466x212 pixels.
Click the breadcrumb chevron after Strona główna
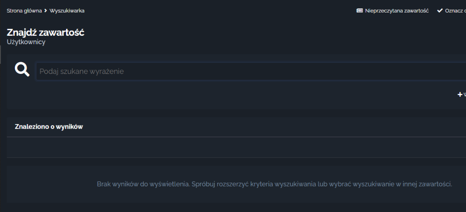(46, 11)
